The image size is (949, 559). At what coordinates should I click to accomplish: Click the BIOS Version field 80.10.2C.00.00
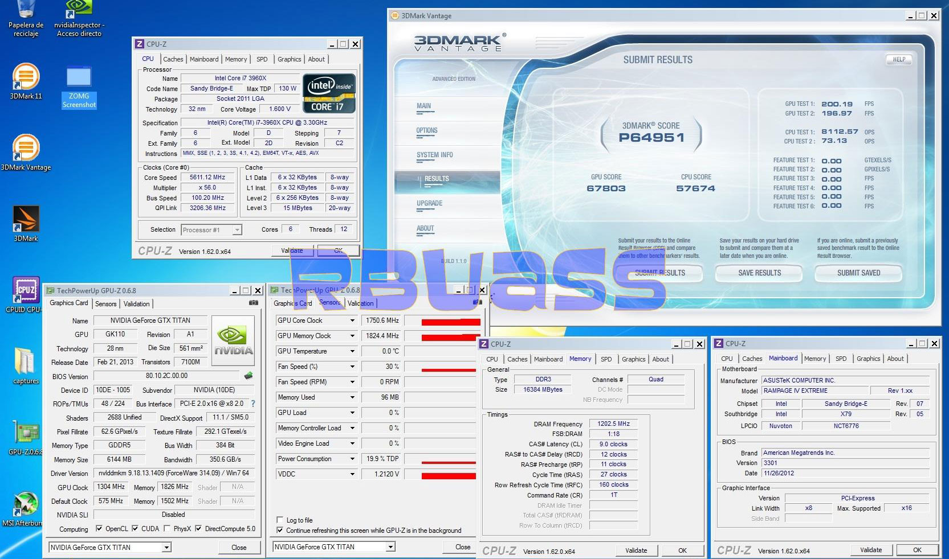[166, 376]
